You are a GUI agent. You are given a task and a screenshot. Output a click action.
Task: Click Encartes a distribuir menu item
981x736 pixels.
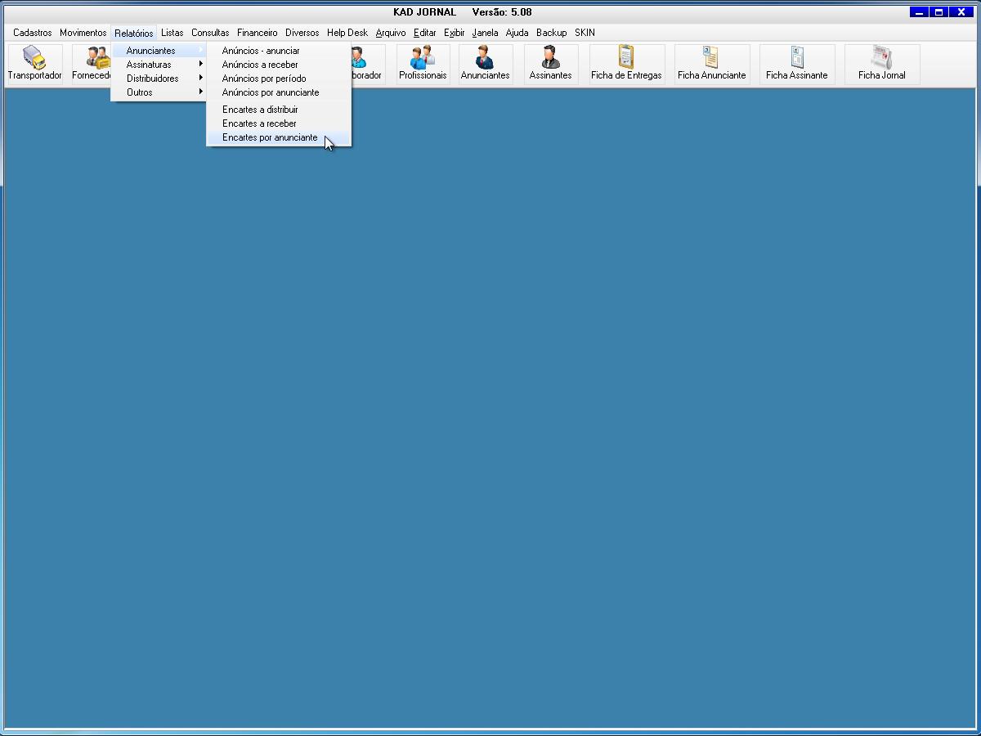260,110
